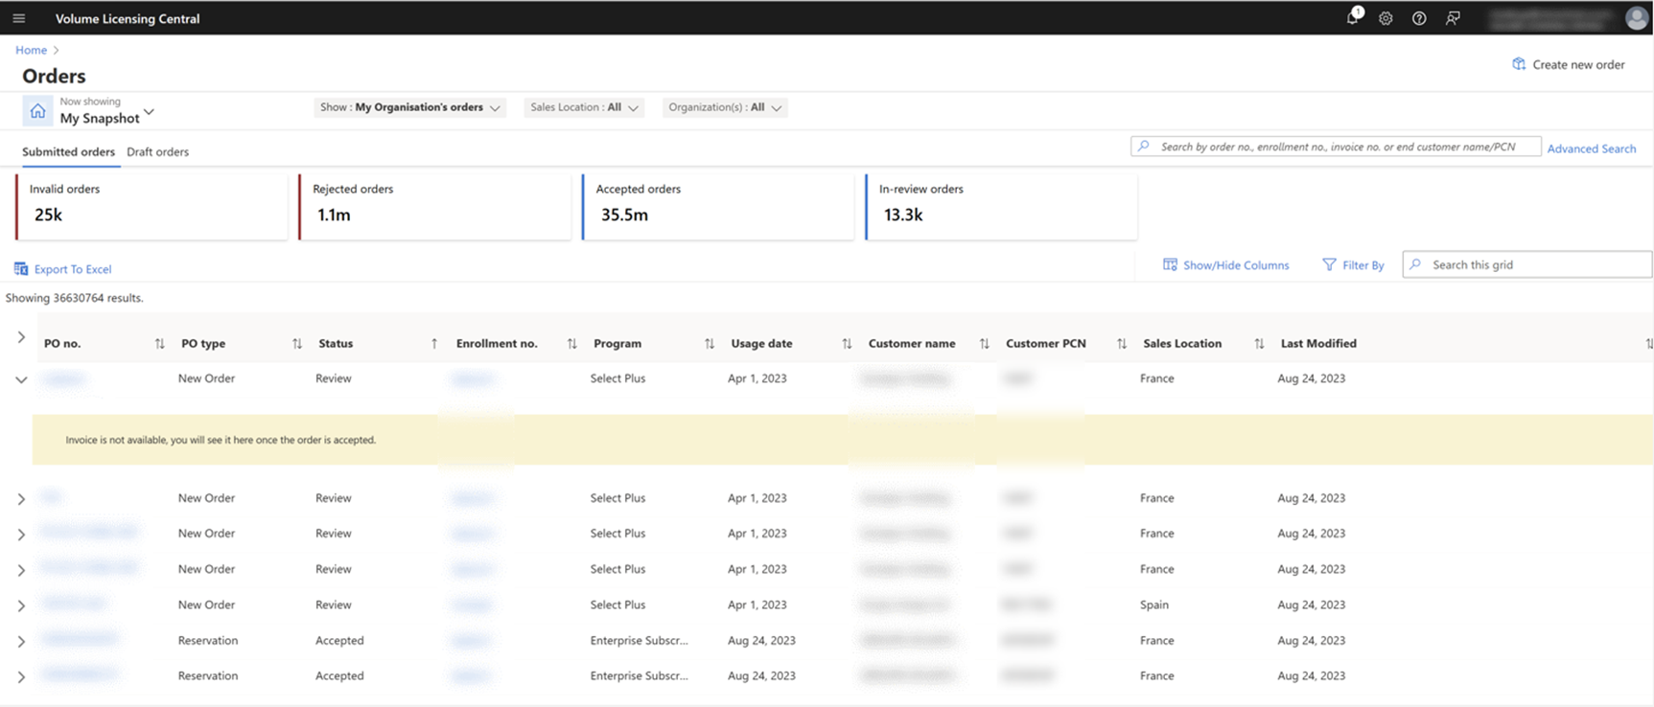Click the Volume Licensing Central title
The image size is (1654, 707).
click(128, 18)
